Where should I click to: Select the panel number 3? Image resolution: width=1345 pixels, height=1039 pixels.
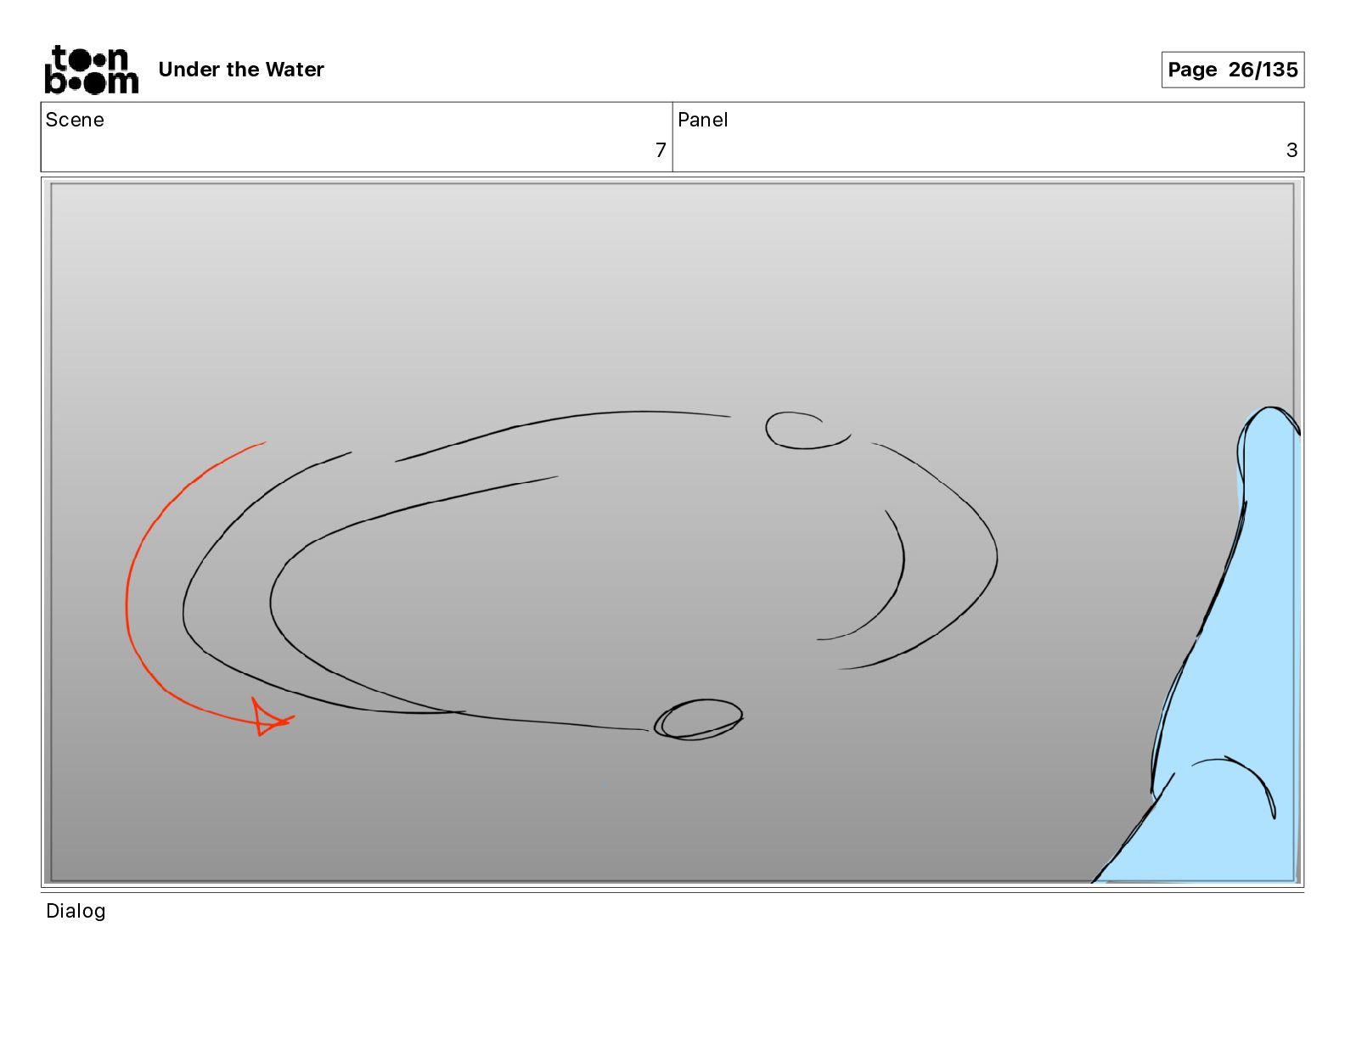(x=1292, y=150)
